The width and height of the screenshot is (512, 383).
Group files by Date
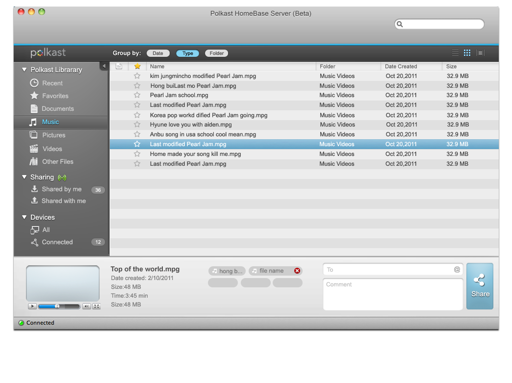click(158, 53)
